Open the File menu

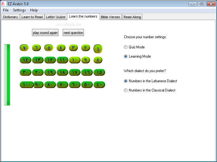coord(6,10)
